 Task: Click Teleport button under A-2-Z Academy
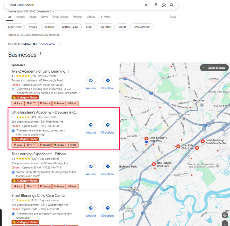coord(45,103)
